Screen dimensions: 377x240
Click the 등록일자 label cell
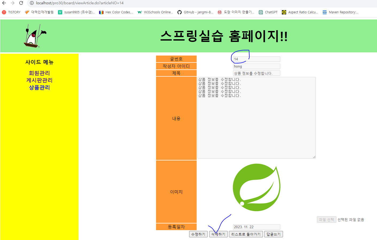[176, 227]
